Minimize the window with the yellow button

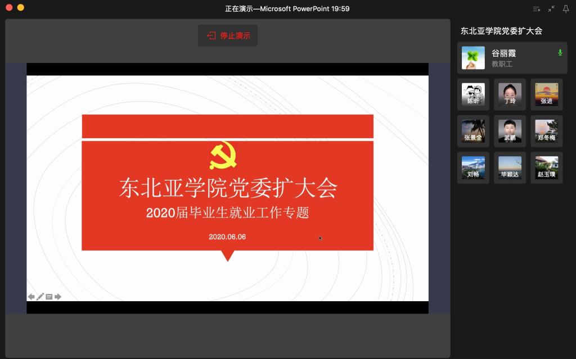[x=21, y=7]
